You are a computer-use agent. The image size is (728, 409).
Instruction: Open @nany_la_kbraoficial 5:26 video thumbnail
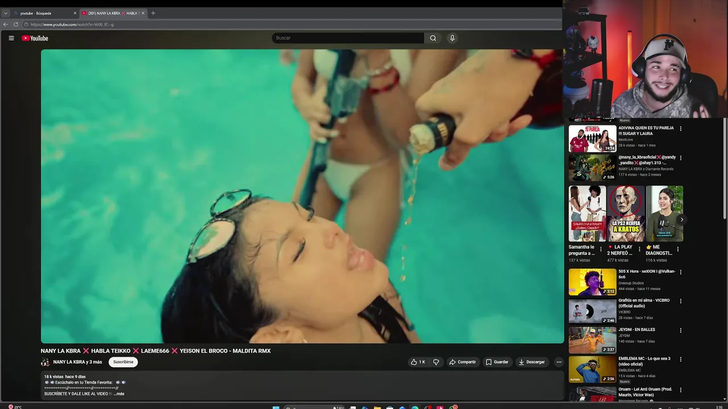592,167
